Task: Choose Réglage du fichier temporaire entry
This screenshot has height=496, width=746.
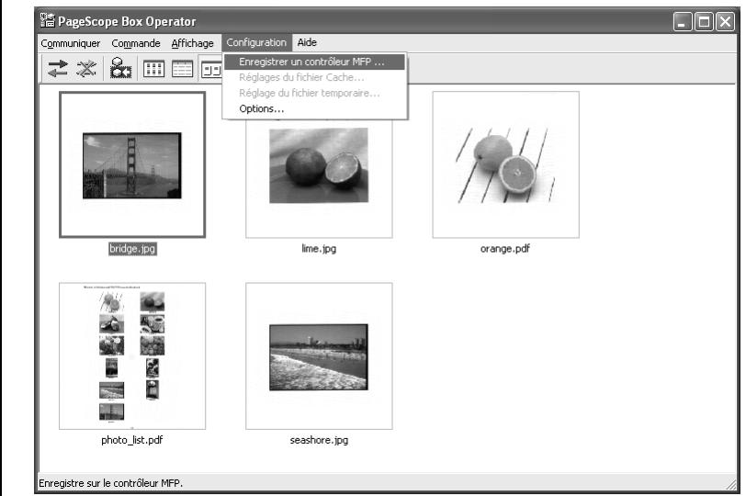Action: click(314, 93)
